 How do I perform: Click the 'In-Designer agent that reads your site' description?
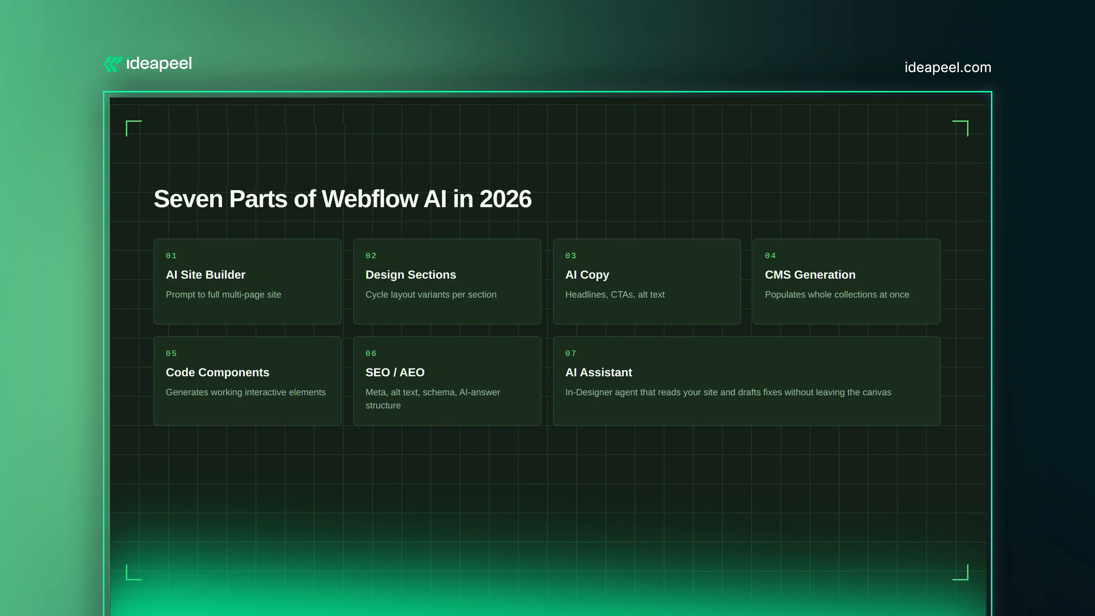tap(728, 392)
